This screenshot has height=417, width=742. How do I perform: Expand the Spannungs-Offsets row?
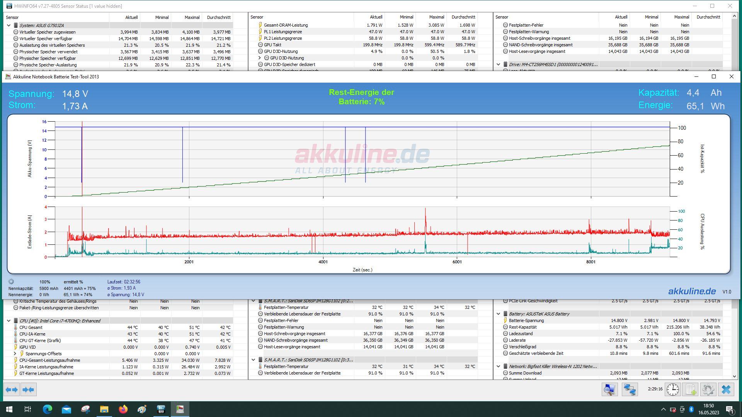[x=15, y=354]
